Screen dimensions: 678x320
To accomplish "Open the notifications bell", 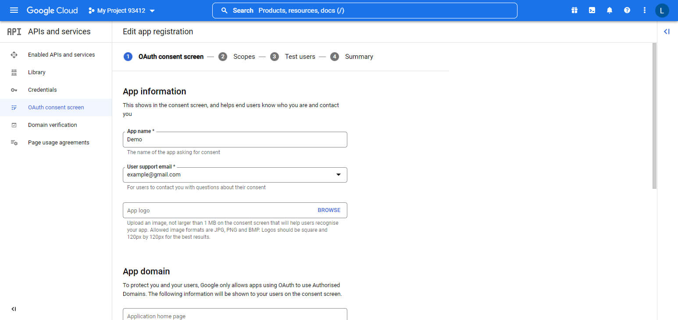I will click(610, 11).
